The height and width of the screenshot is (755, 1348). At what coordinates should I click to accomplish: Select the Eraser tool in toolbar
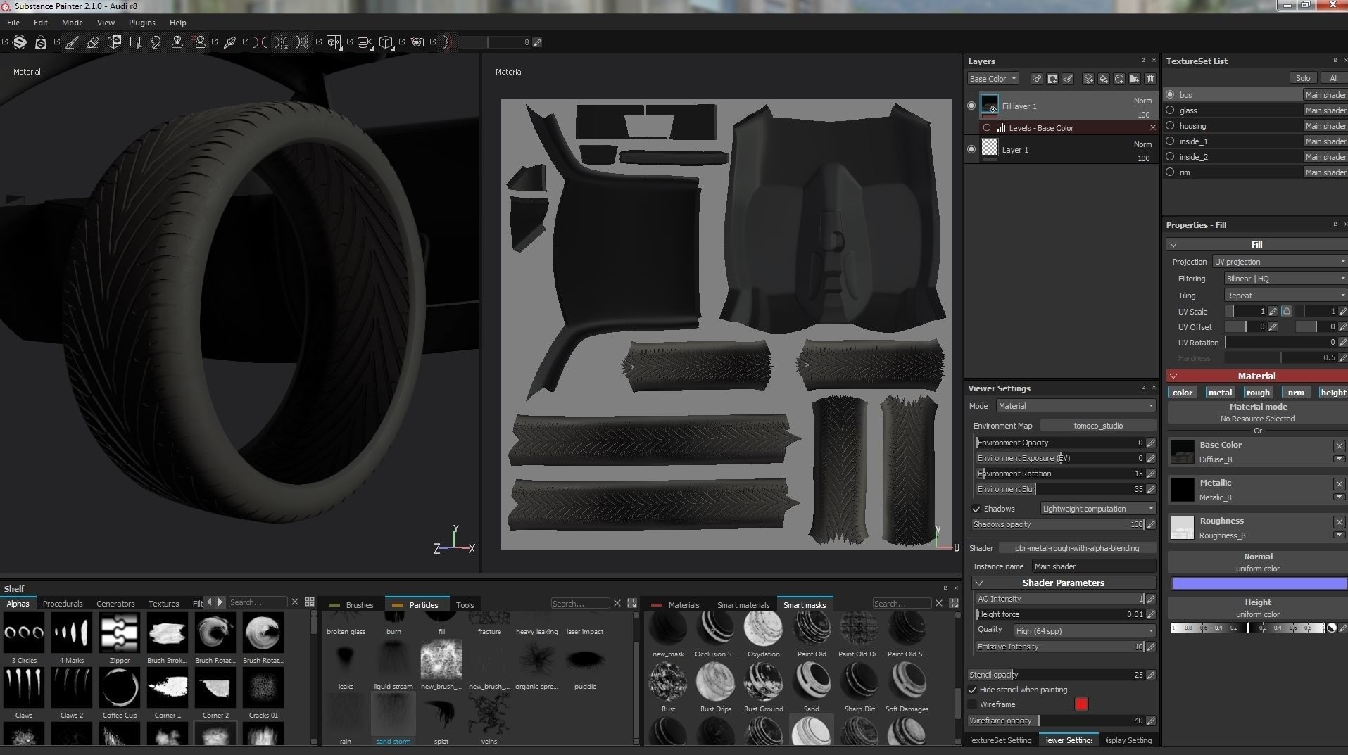(x=93, y=42)
